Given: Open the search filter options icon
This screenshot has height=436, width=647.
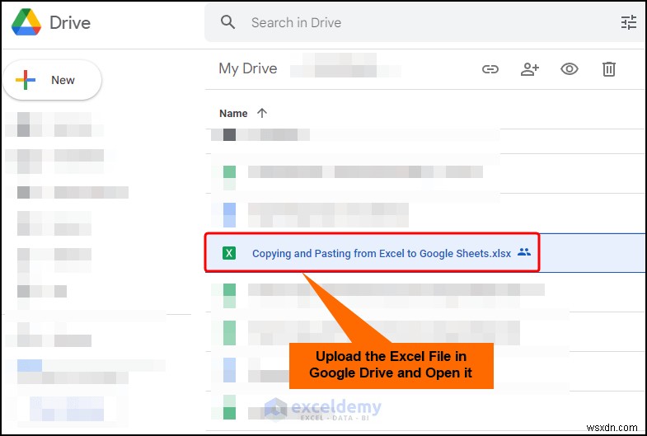Looking at the screenshot, I should click(x=629, y=22).
